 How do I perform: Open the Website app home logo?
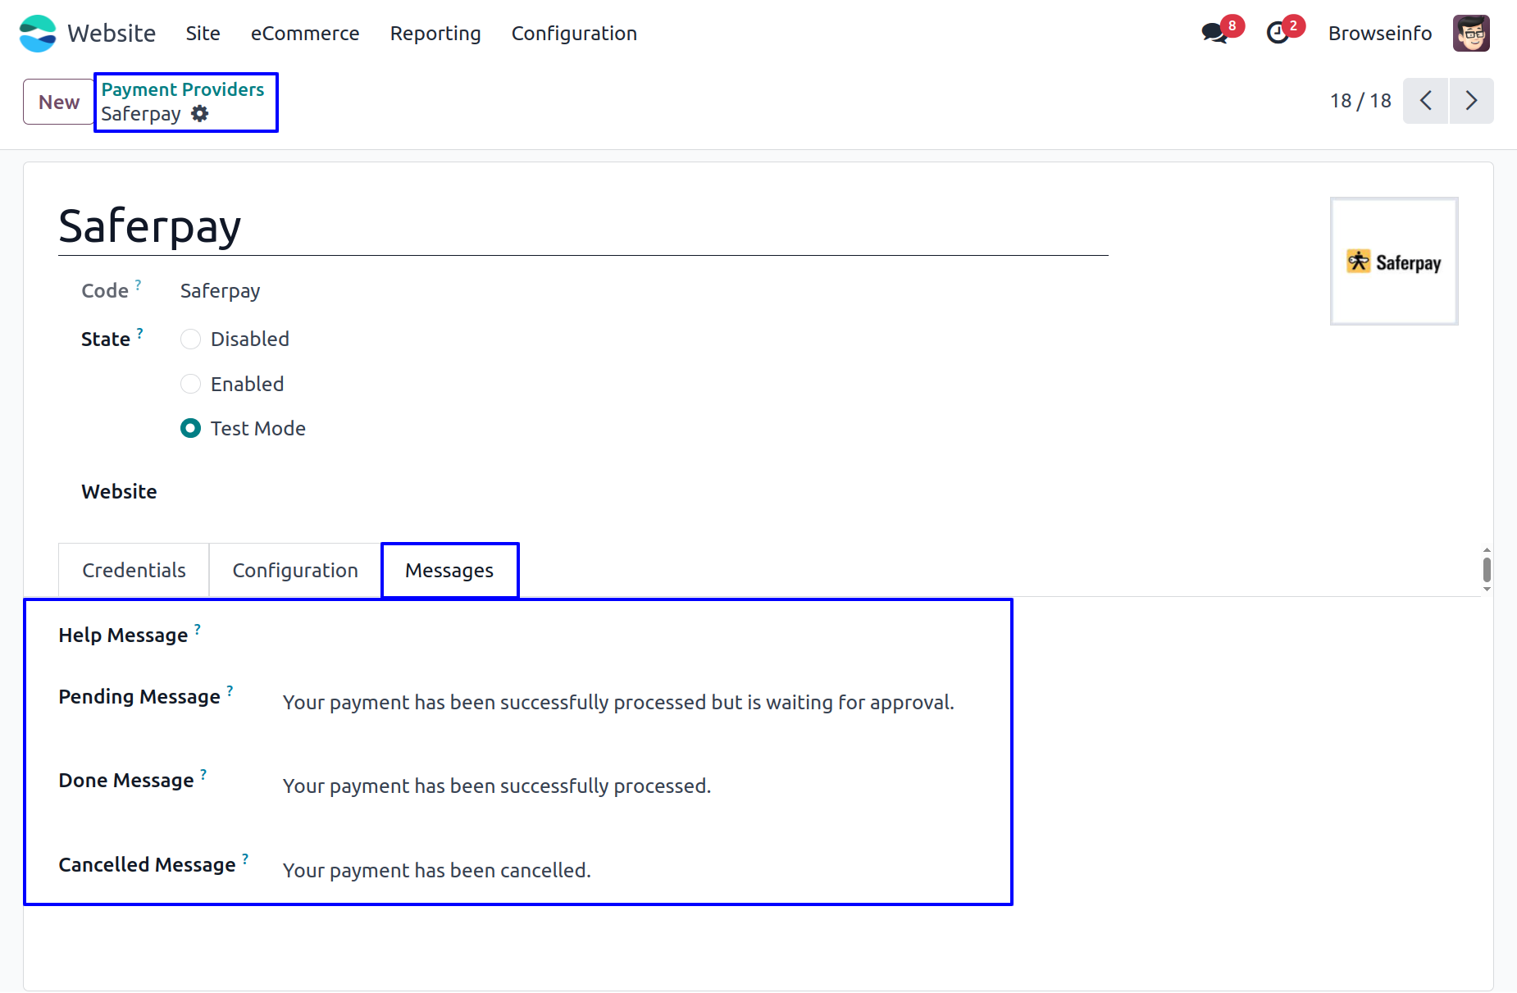(x=38, y=34)
